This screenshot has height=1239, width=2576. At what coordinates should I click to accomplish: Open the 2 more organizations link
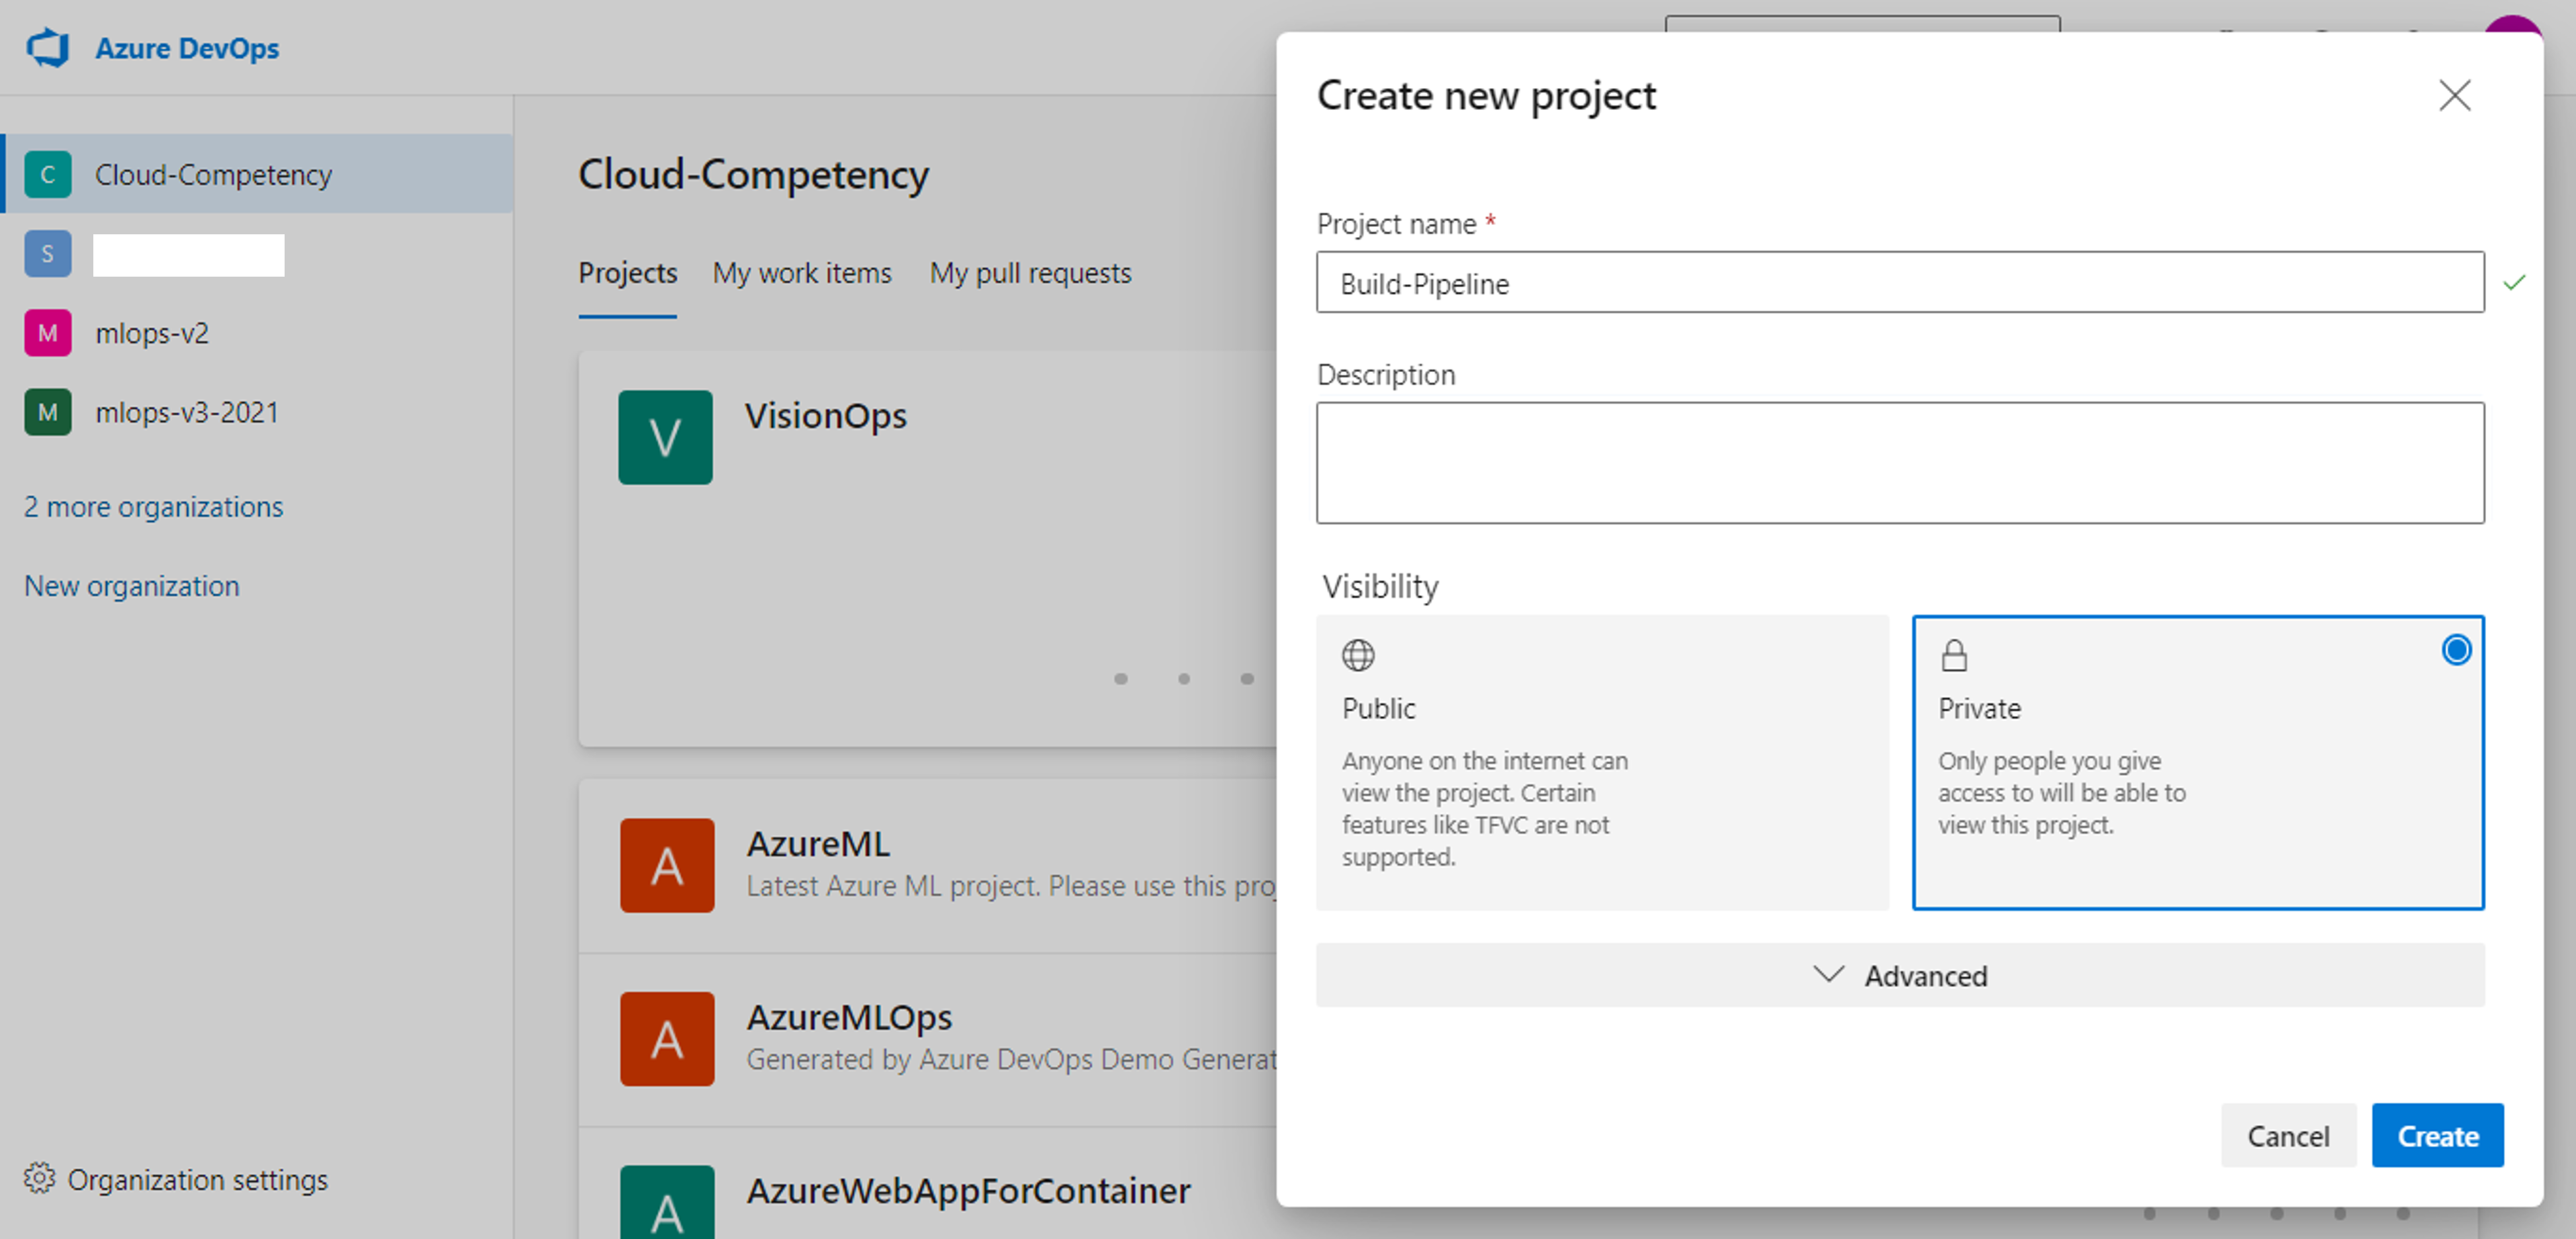154,507
